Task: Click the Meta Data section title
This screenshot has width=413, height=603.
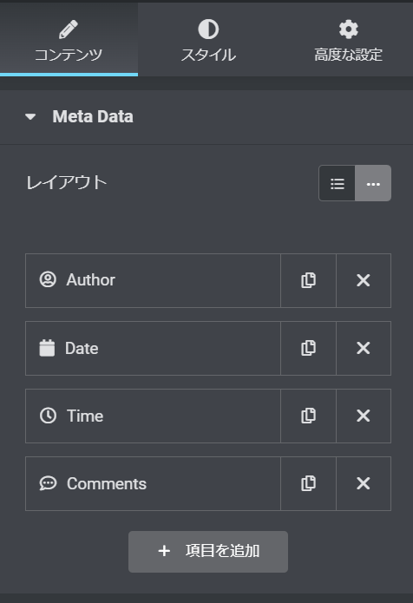Action: click(x=93, y=116)
